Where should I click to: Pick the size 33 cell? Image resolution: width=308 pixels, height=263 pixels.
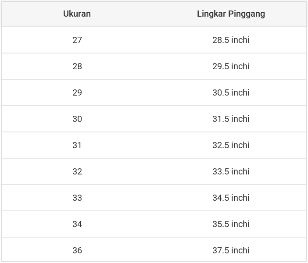(x=77, y=198)
